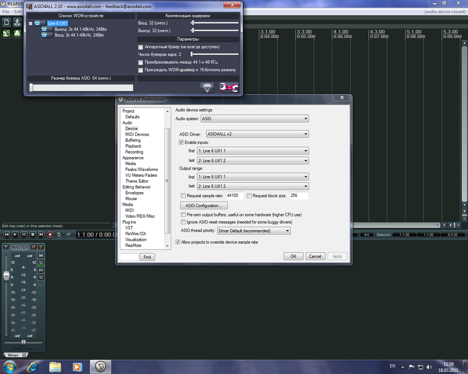
Task: Click down arrow of preferences category list
Action: pos(167,246)
